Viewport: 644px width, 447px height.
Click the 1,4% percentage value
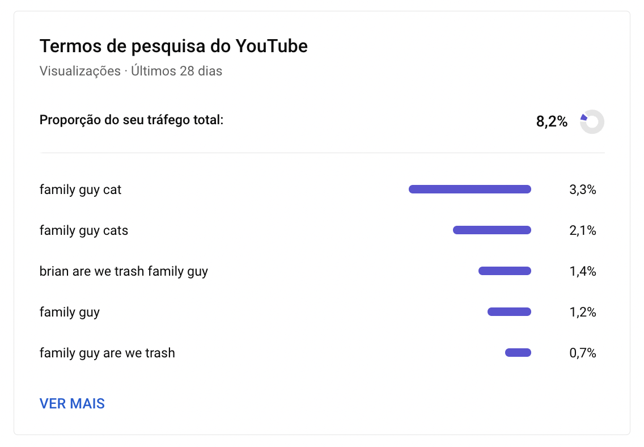(582, 271)
